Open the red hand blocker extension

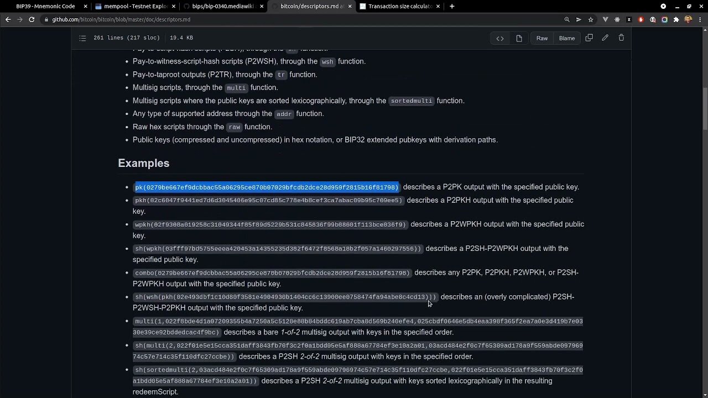pyautogui.click(x=641, y=19)
